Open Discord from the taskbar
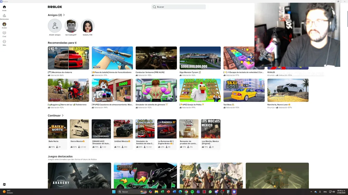348x195 pixels. click(x=216, y=192)
